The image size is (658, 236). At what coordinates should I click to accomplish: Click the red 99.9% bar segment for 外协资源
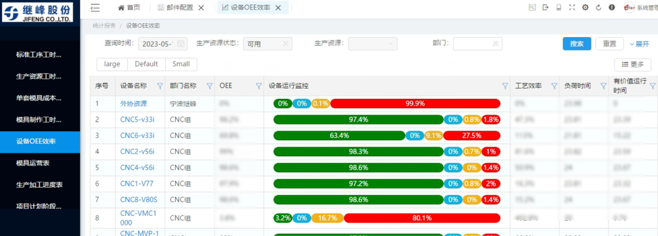[416, 103]
